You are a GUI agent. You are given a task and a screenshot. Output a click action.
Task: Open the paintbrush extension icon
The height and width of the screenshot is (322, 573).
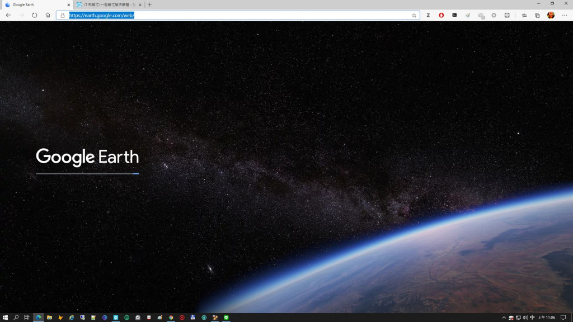pyautogui.click(x=467, y=15)
